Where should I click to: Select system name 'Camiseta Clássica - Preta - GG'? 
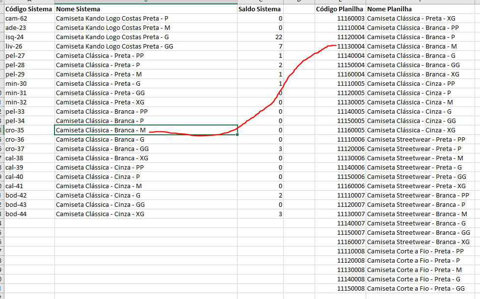coord(100,93)
